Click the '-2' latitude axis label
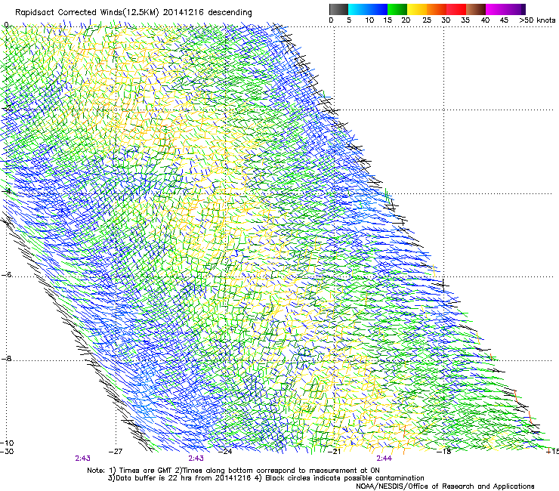The height and width of the screenshot is (491, 559). coord(6,108)
